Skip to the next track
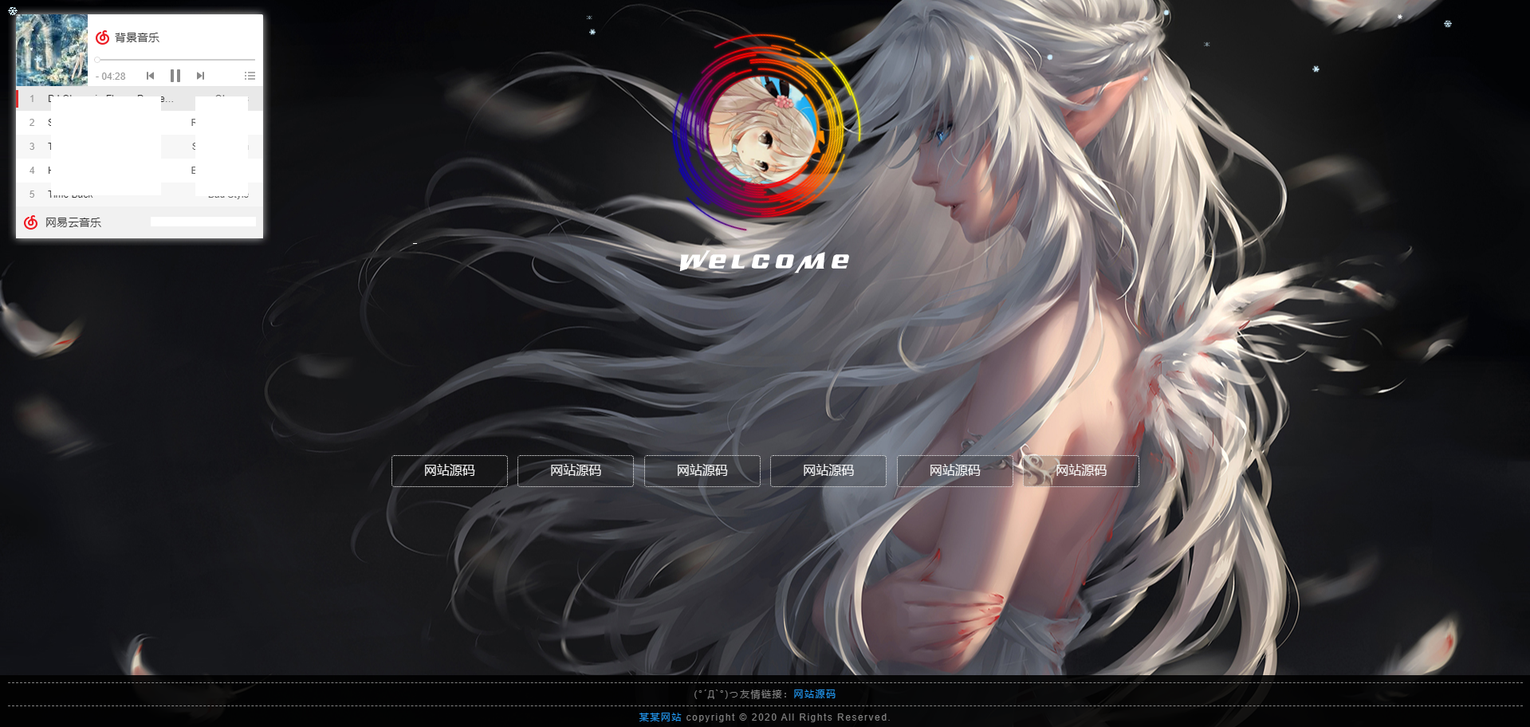 (x=201, y=76)
